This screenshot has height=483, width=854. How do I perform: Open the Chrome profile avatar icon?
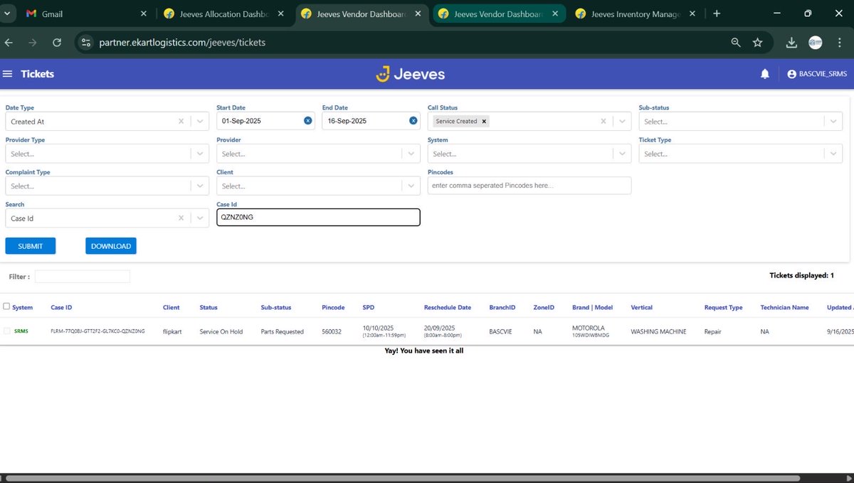(x=816, y=43)
